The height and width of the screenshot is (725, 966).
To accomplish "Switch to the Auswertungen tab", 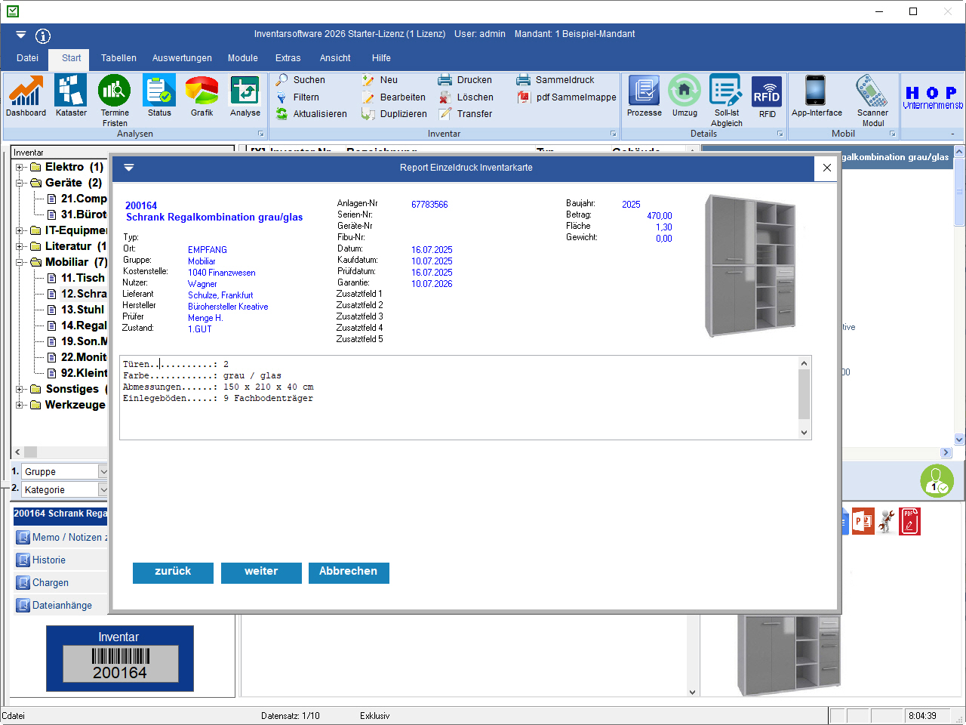I will click(x=182, y=58).
